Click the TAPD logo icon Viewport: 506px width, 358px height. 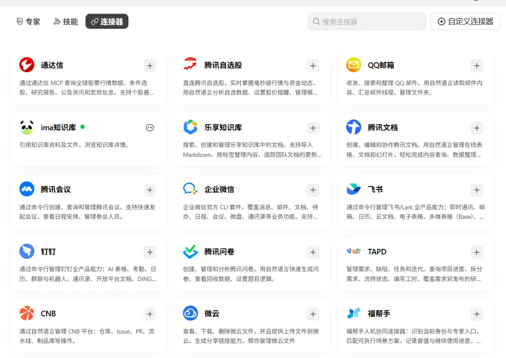click(x=354, y=251)
